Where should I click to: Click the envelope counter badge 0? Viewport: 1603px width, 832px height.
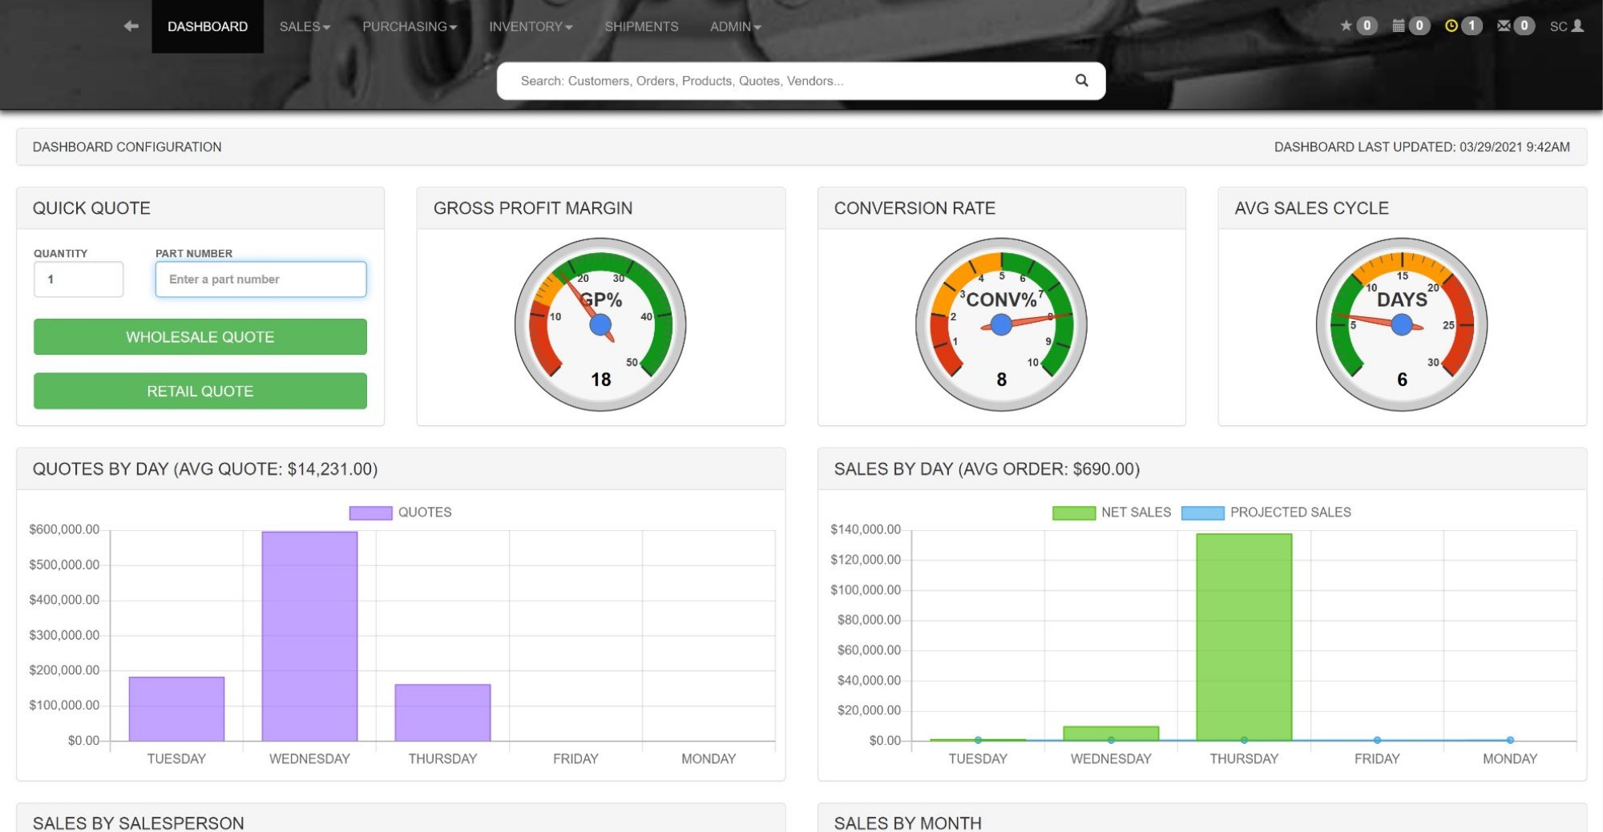[1524, 26]
